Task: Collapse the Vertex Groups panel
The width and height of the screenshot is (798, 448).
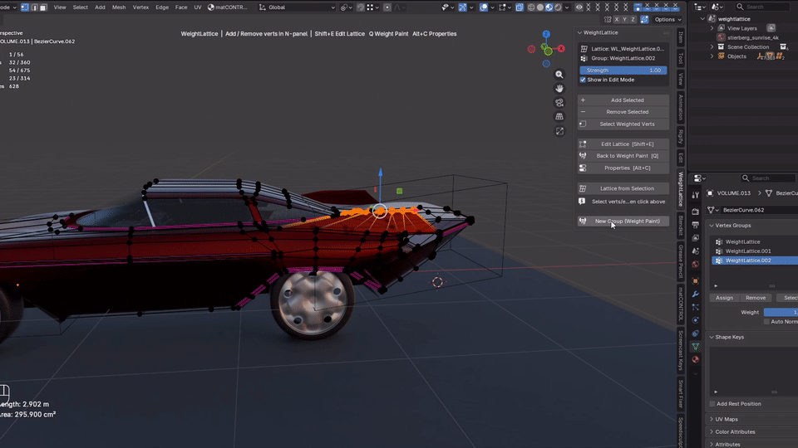Action: (x=712, y=226)
